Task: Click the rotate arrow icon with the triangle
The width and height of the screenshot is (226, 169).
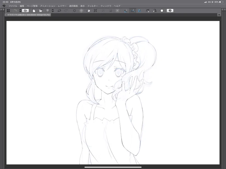Action: pos(148,11)
